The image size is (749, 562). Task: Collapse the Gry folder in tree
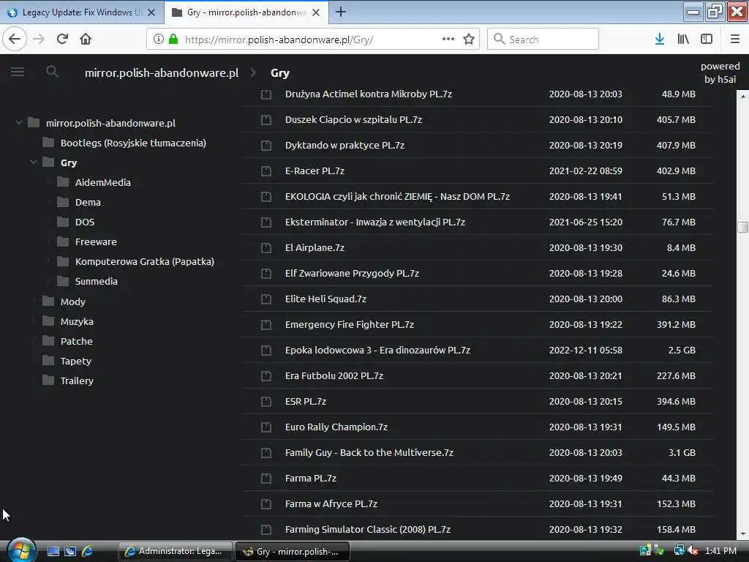point(34,162)
